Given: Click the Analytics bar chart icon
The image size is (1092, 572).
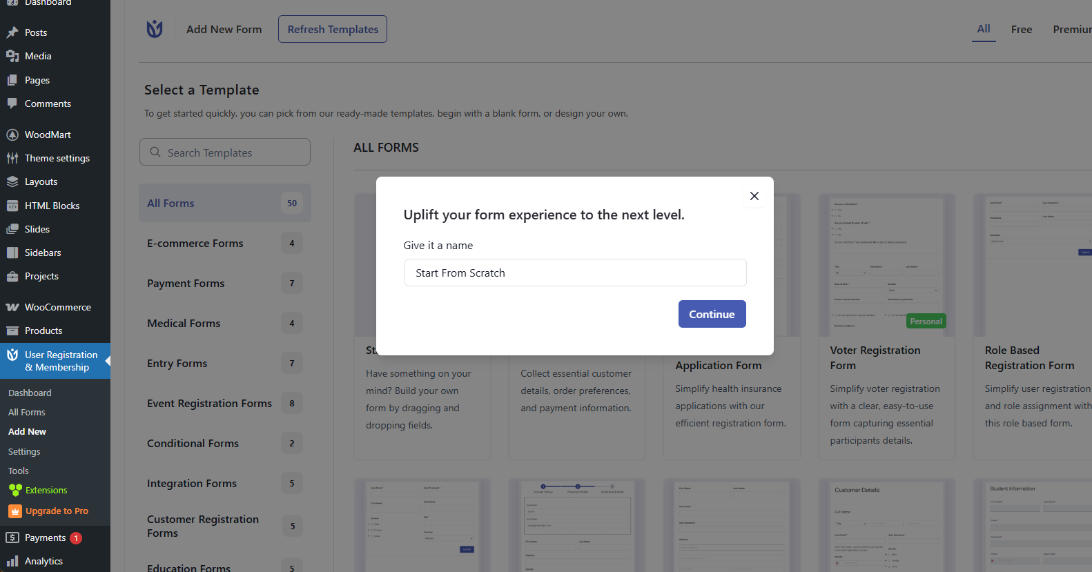Looking at the screenshot, I should (x=12, y=561).
